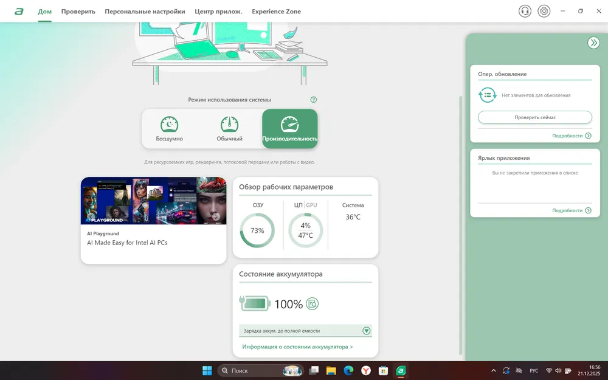Viewport: 608px width, 380px height.
Task: Select the Производительность performance mode
Action: 289,129
